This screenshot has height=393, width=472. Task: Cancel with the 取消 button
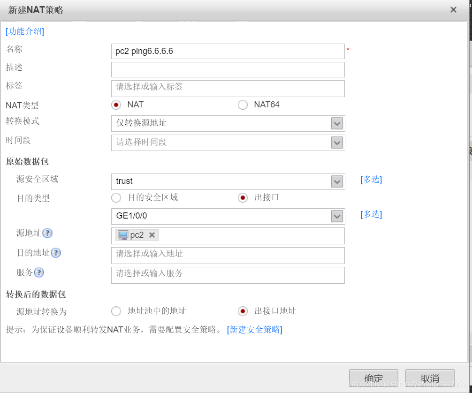tap(430, 378)
